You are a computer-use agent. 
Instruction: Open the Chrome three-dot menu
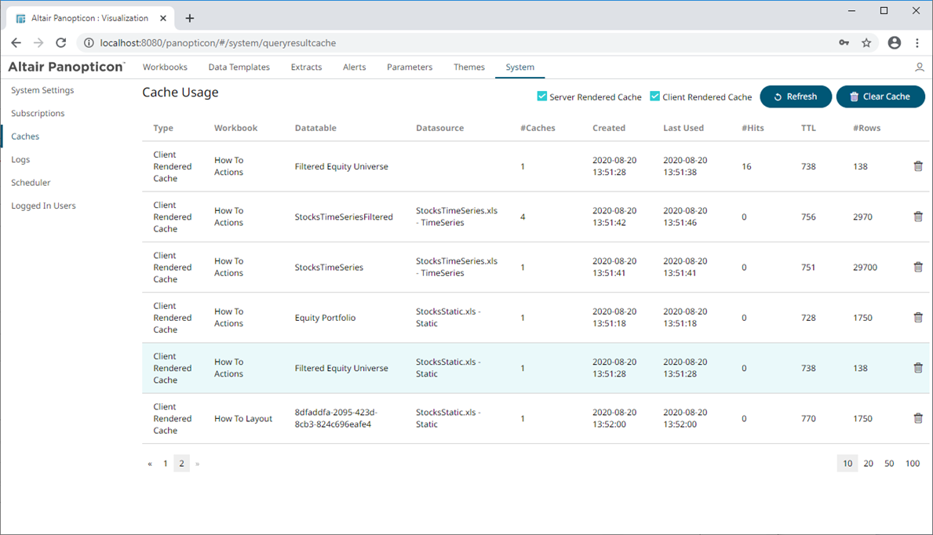click(x=917, y=43)
